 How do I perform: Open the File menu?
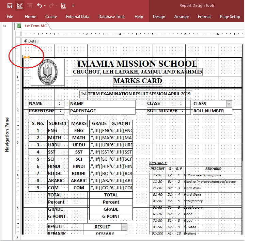[x=10, y=17]
